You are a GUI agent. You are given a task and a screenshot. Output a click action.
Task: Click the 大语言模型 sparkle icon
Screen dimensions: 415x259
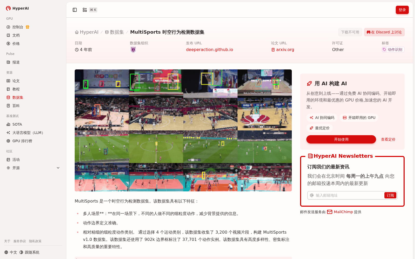(x=8, y=133)
